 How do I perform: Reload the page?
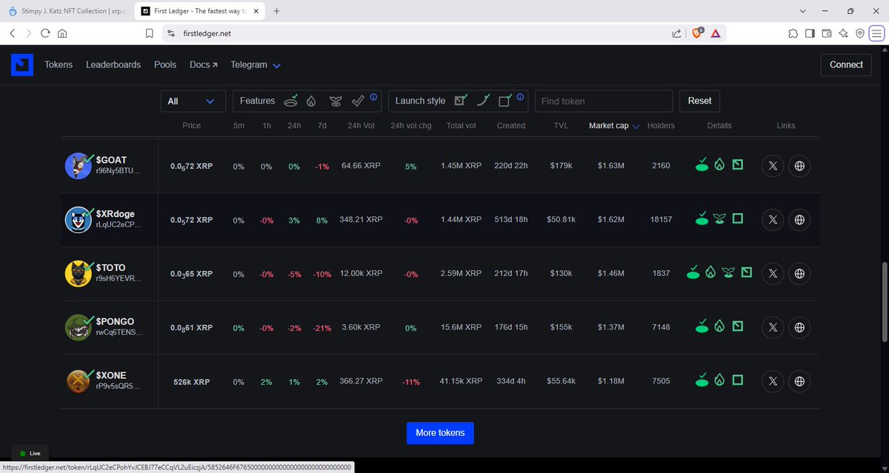coord(45,33)
